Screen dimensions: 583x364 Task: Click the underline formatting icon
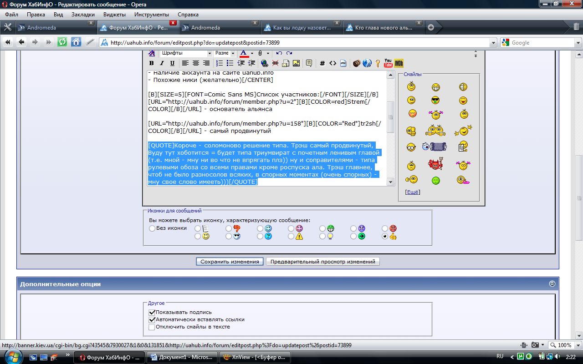172,63
